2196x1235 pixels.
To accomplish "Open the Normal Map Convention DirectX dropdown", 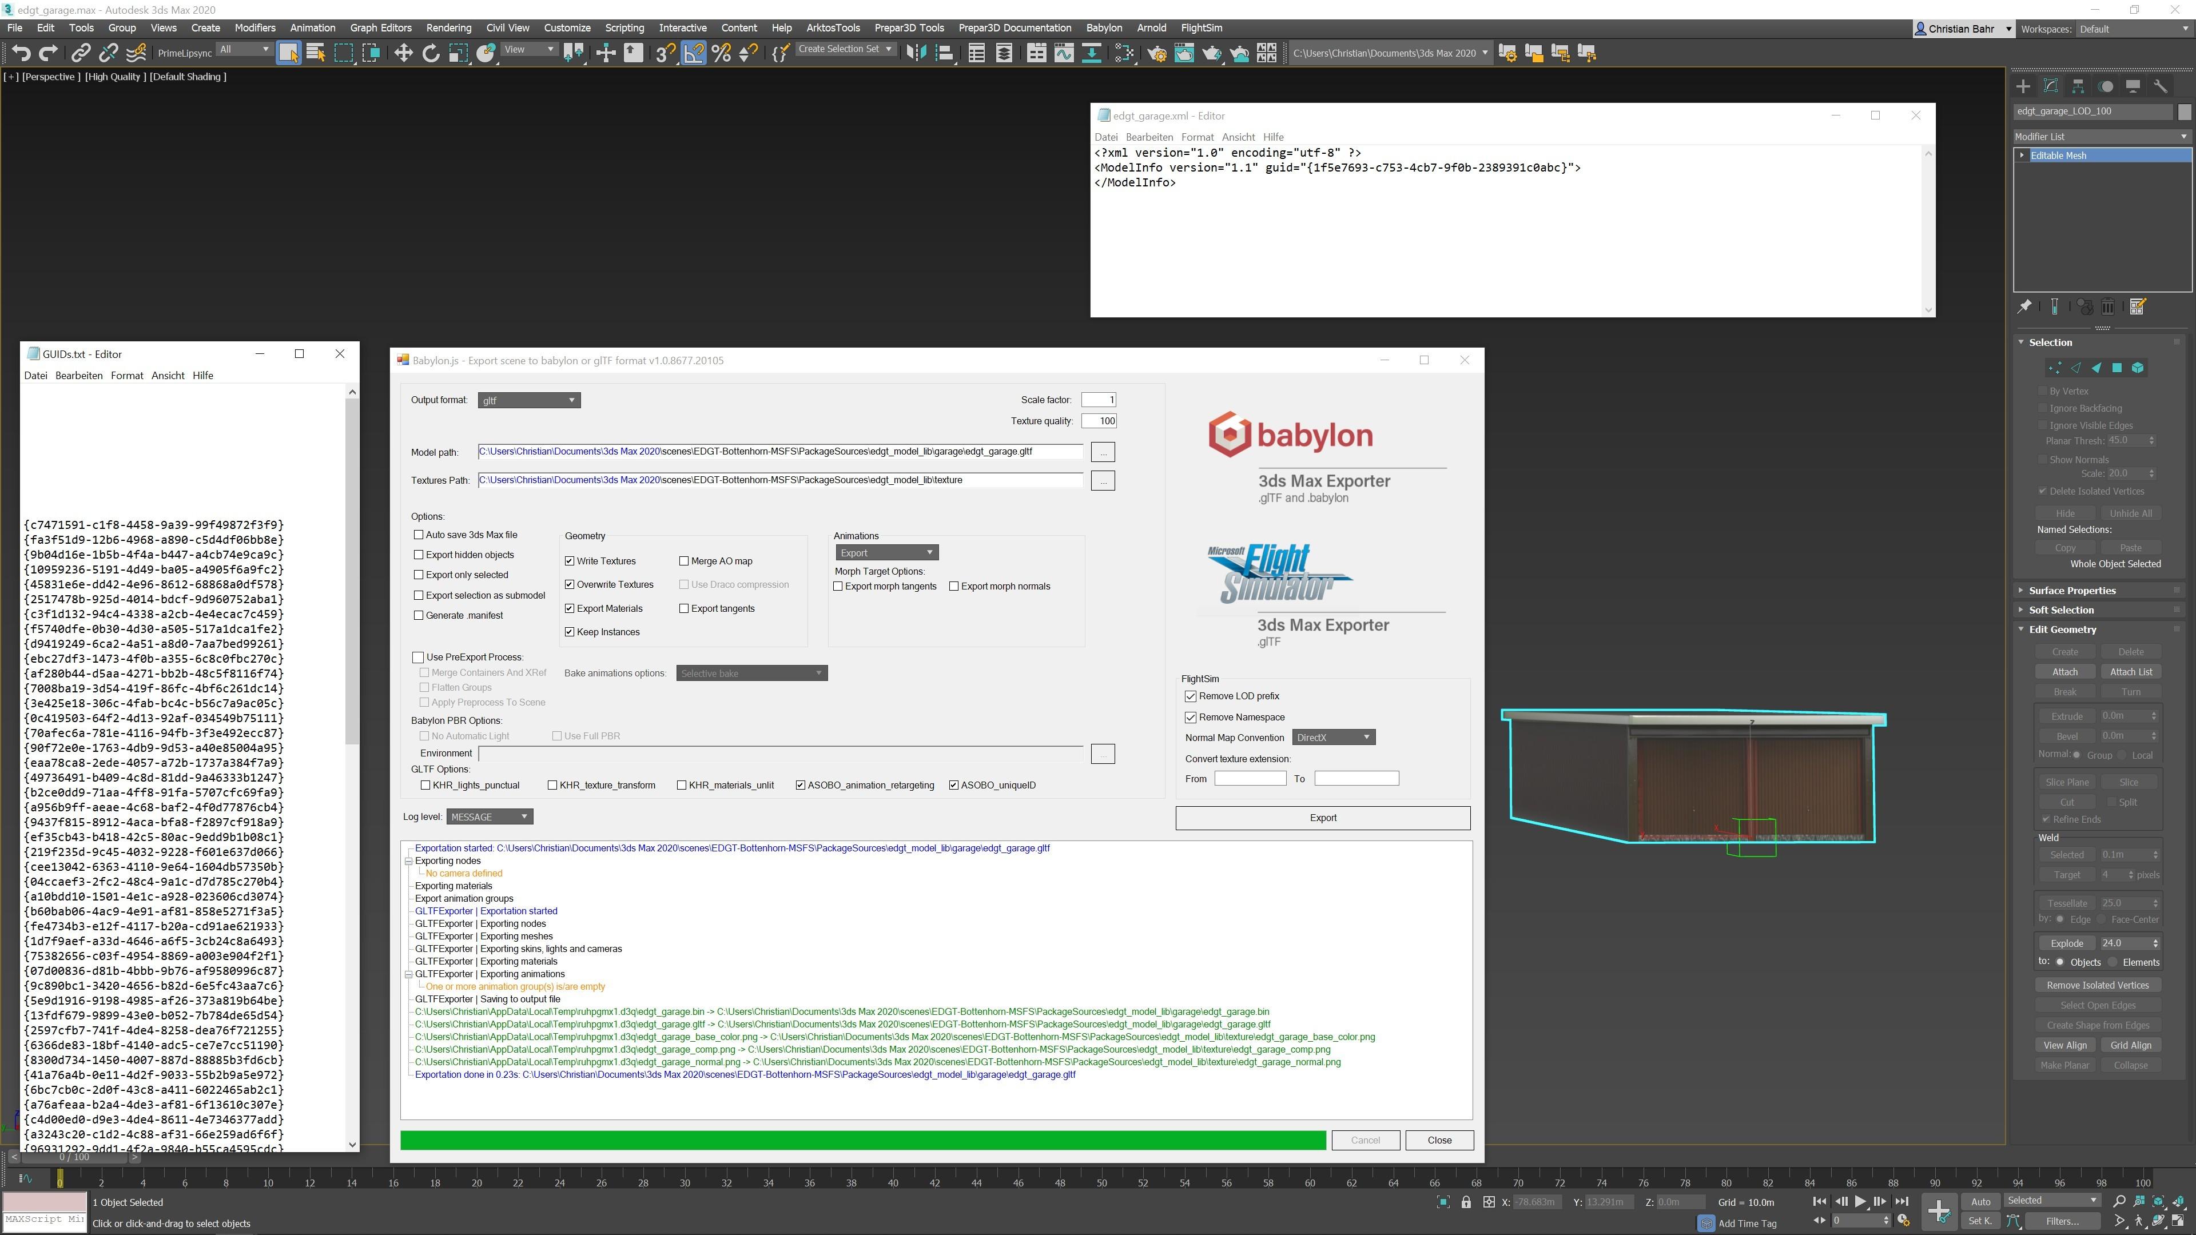I will click(x=1333, y=737).
